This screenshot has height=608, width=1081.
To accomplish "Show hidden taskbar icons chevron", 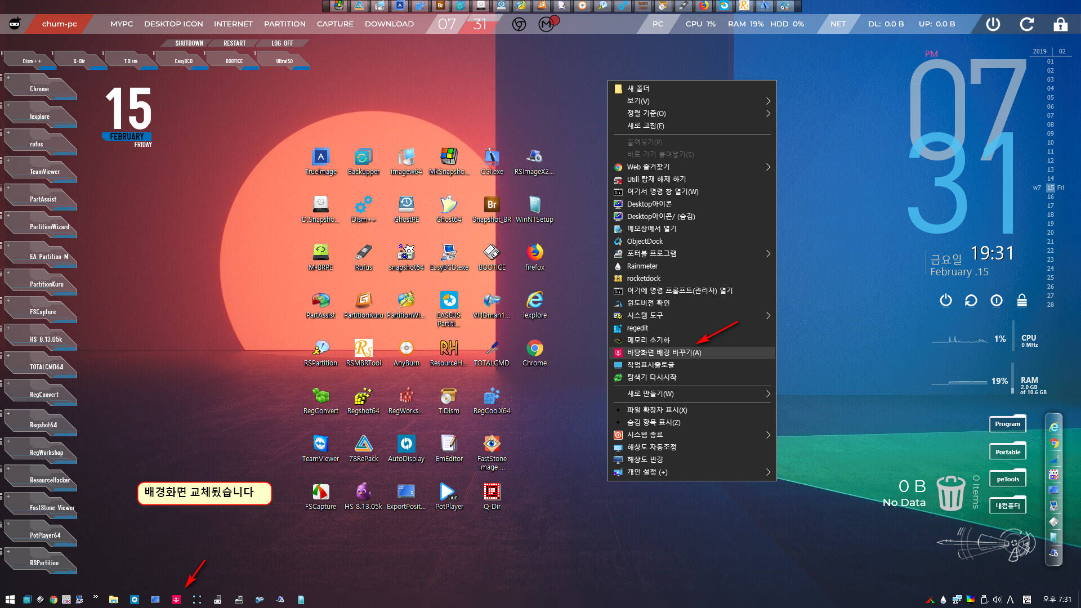I will pyautogui.click(x=95, y=597).
